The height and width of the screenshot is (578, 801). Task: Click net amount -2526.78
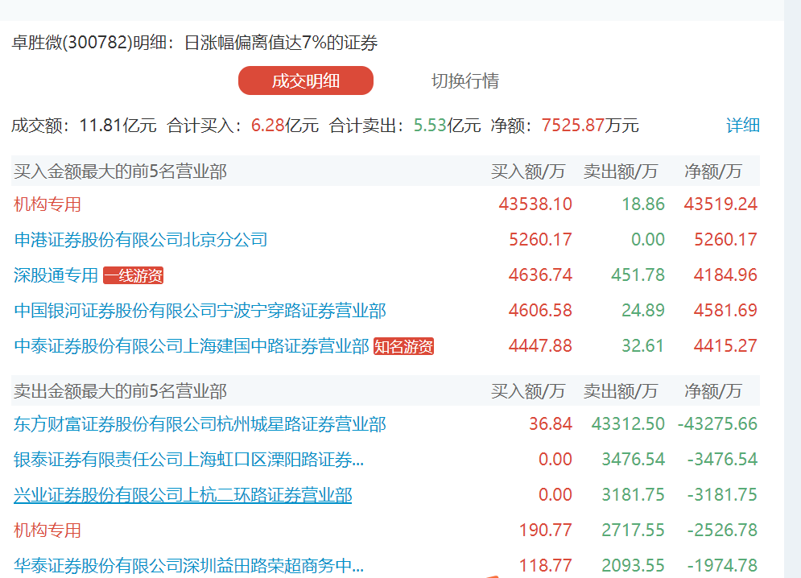click(722, 530)
